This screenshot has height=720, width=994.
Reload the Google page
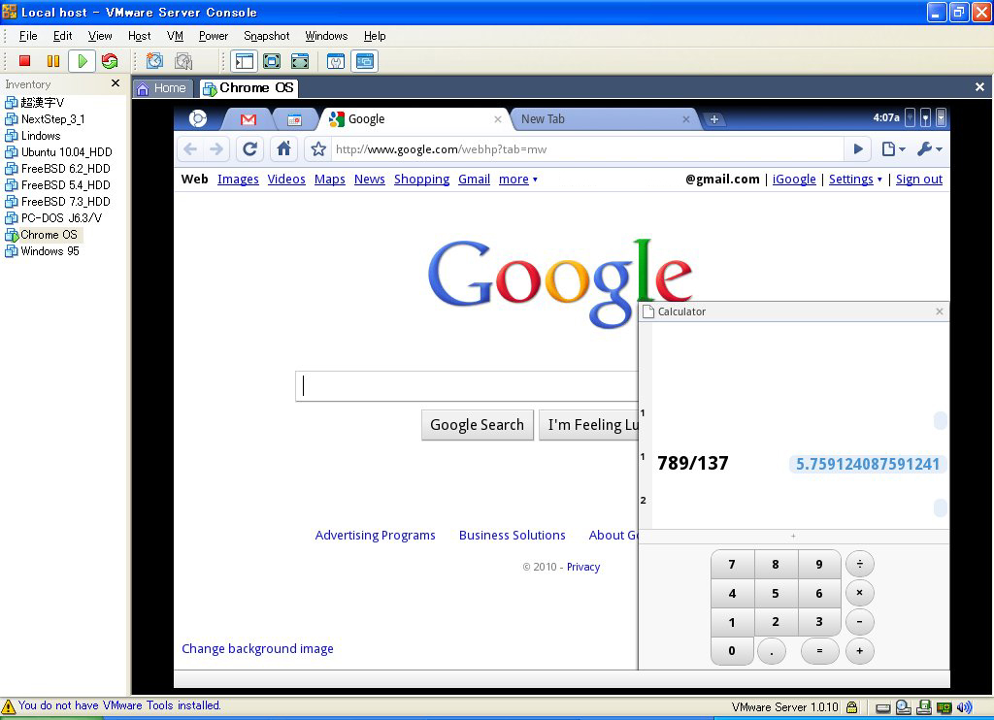click(x=249, y=148)
